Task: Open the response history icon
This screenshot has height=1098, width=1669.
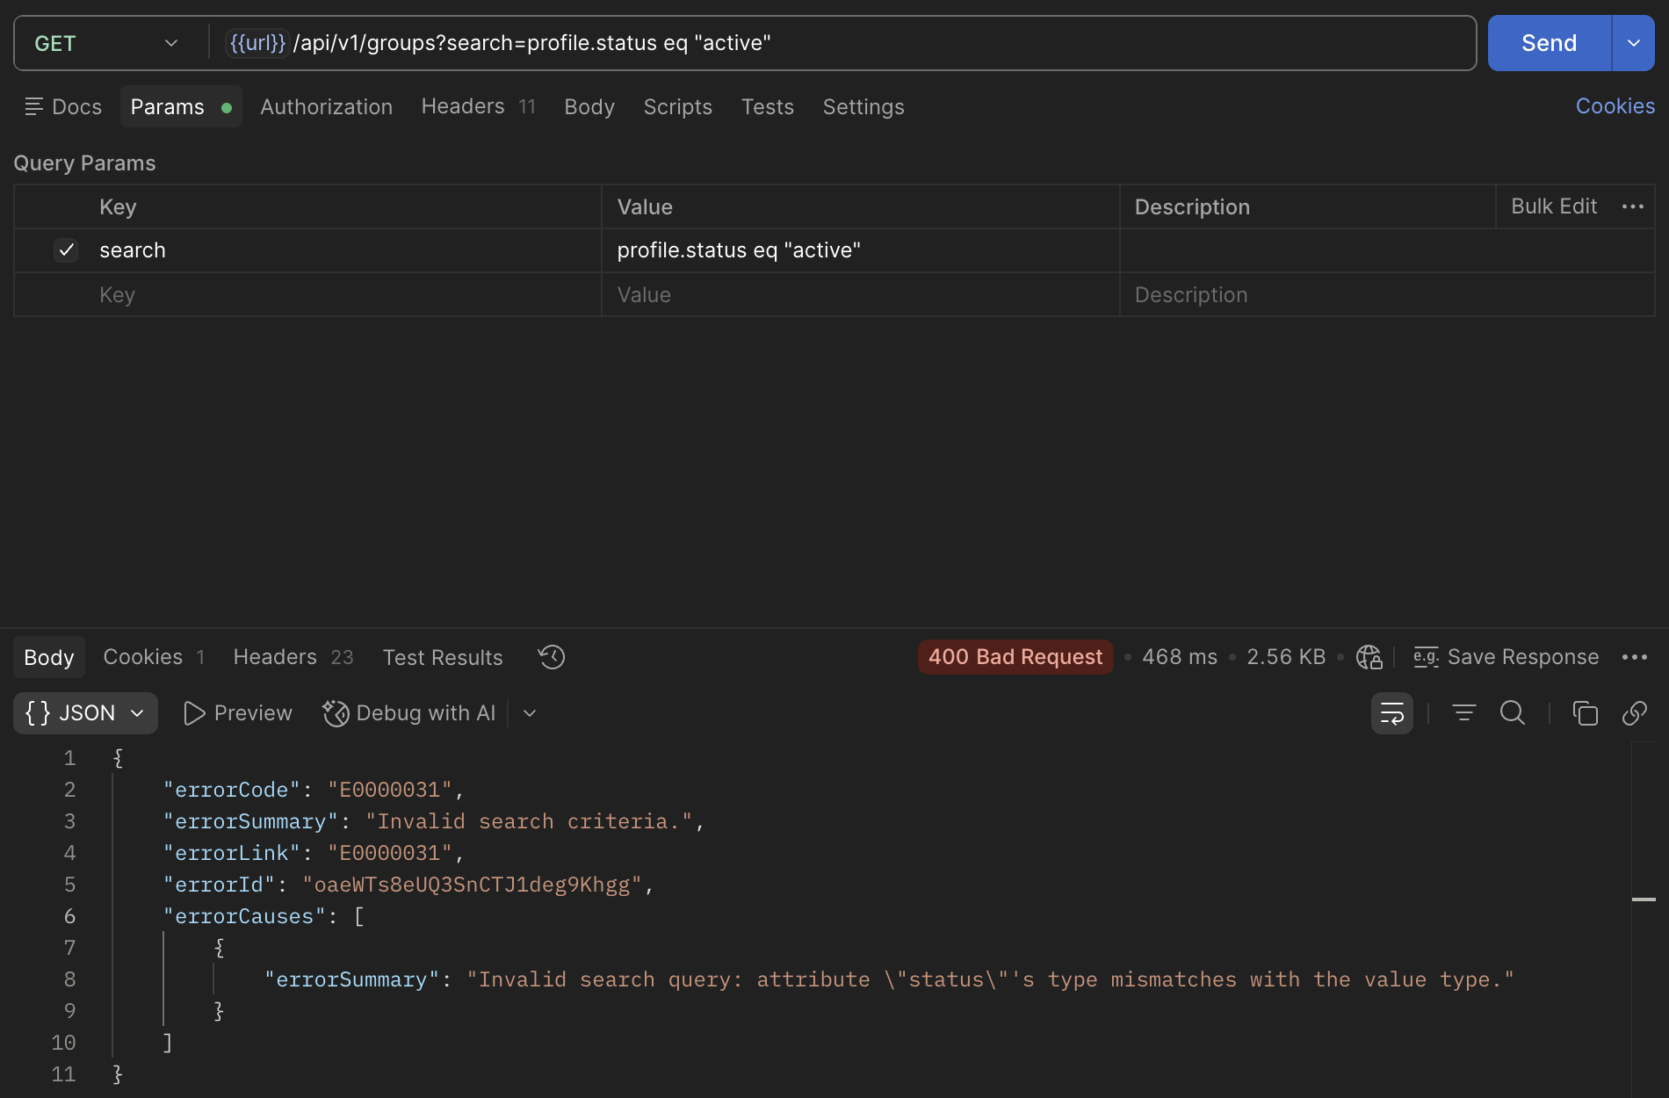Action: pyautogui.click(x=552, y=657)
